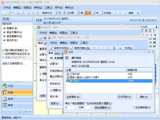
Task: Click the Copy icon in main toolbar
Action: [x=33, y=13]
